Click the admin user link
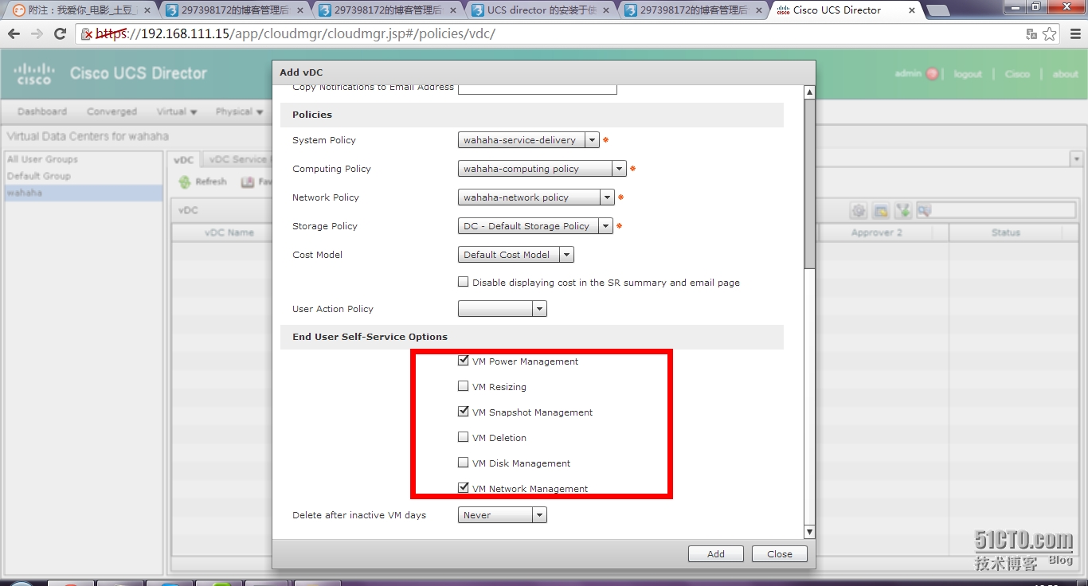The width and height of the screenshot is (1088, 586). coord(908,73)
